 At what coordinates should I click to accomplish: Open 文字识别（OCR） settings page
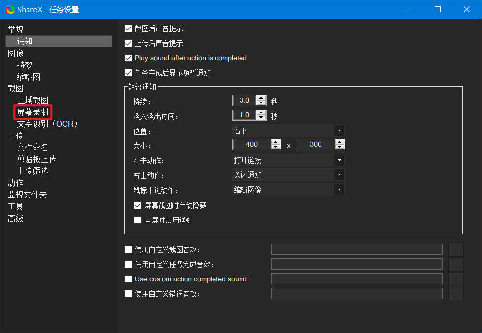click(48, 124)
